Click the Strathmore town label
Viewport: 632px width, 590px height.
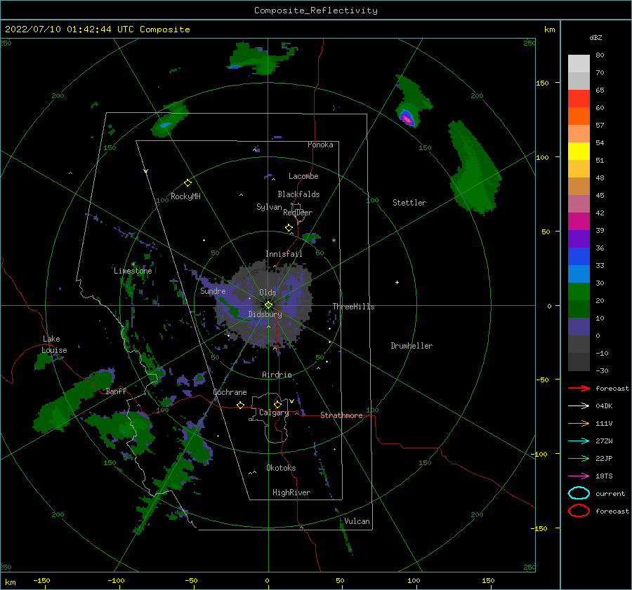click(341, 415)
